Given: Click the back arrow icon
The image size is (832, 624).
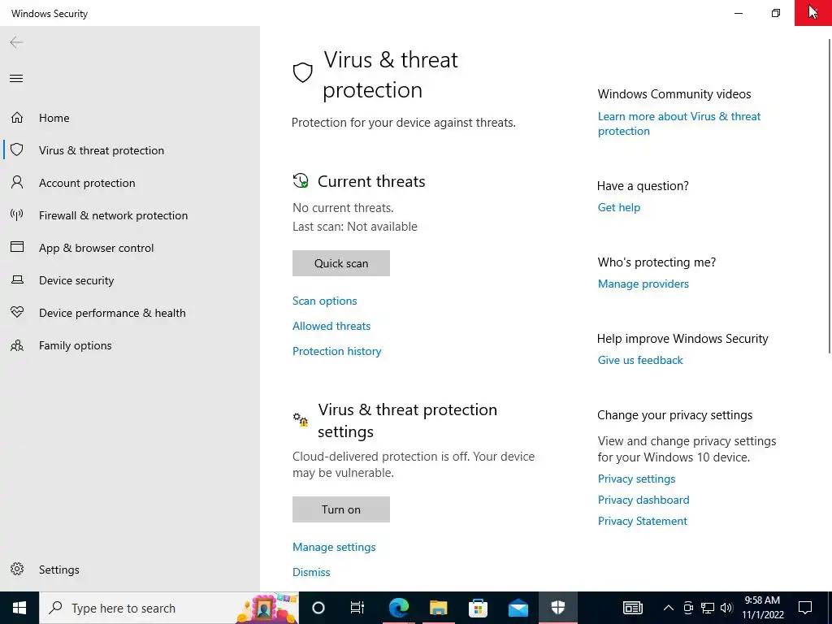Looking at the screenshot, I should (x=16, y=42).
